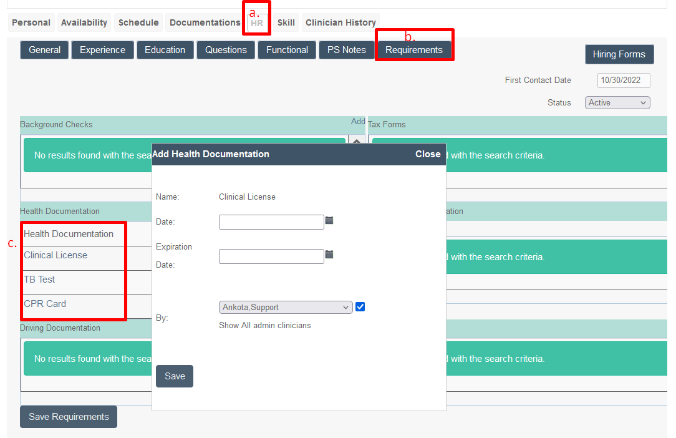Viewport: 676px width, 438px height.
Task: Select the Clinical License item
Action: pyautogui.click(x=56, y=255)
